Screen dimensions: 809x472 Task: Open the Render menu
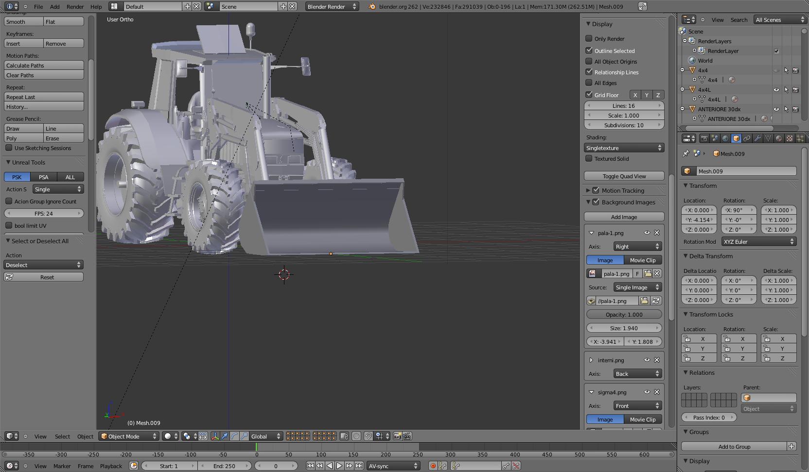point(75,7)
